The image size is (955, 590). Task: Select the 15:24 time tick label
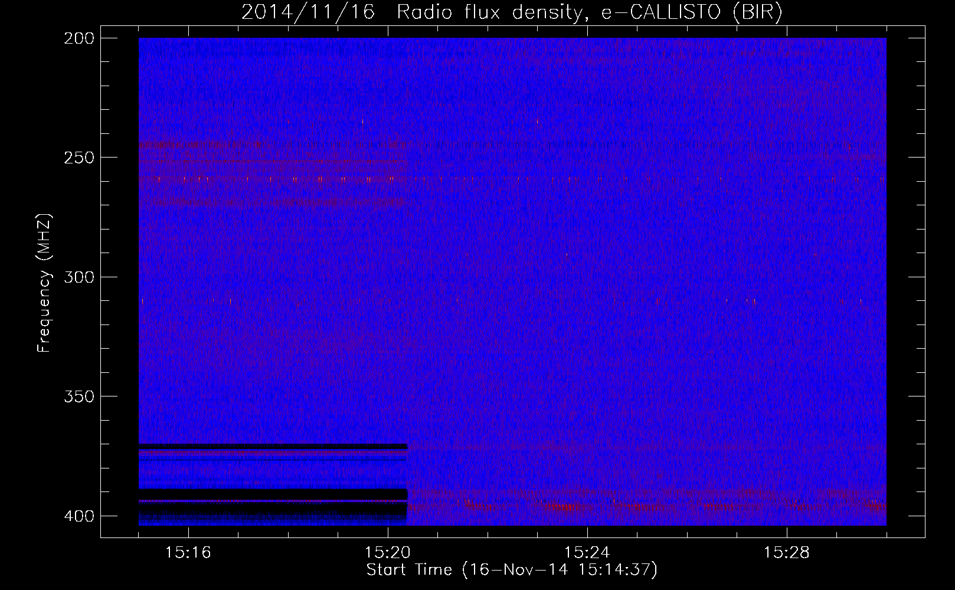pos(587,552)
